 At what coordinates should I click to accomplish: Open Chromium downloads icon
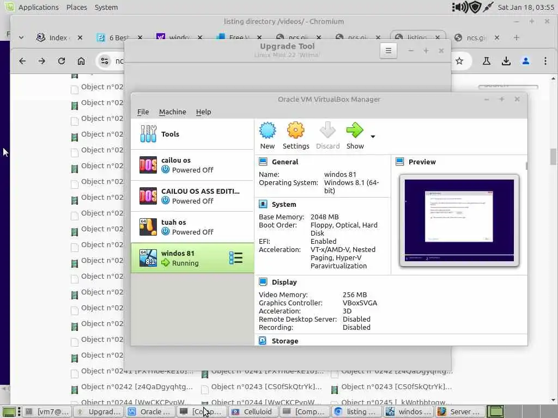click(x=506, y=61)
